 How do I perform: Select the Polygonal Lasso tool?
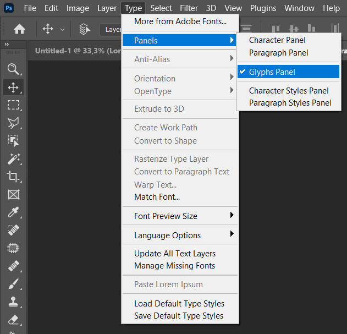(14, 123)
